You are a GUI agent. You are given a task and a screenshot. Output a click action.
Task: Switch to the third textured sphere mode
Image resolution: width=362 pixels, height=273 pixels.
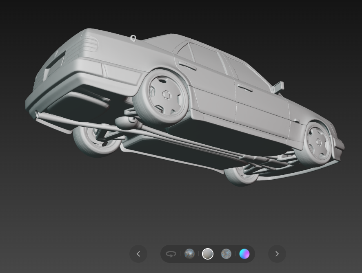(x=226, y=254)
